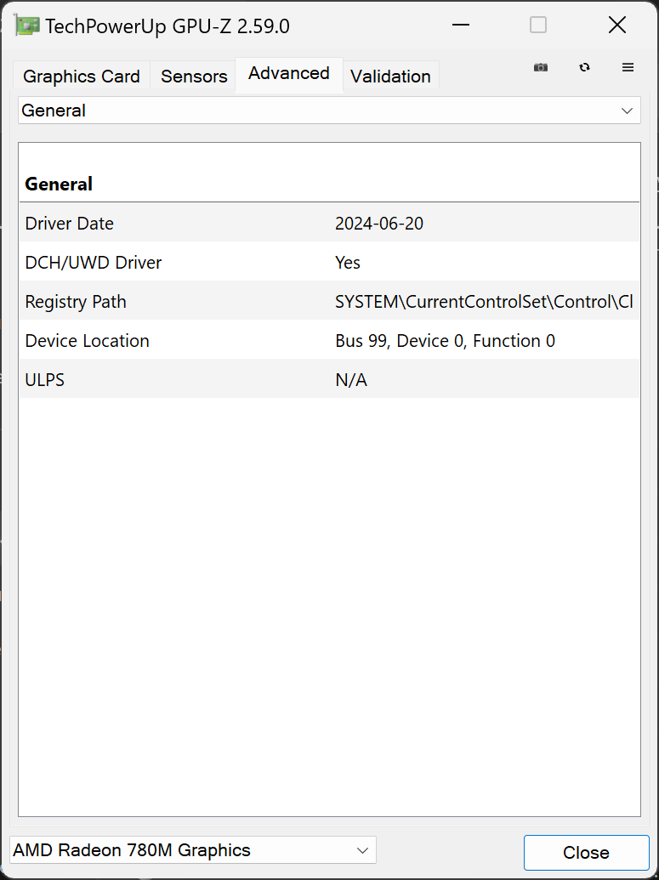Minimize the GPU-Z window
The height and width of the screenshot is (880, 659).
[461, 25]
